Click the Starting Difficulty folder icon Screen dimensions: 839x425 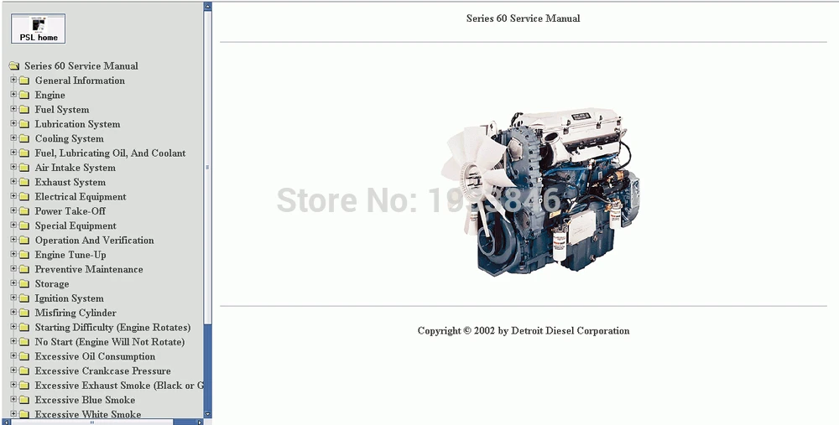point(24,327)
